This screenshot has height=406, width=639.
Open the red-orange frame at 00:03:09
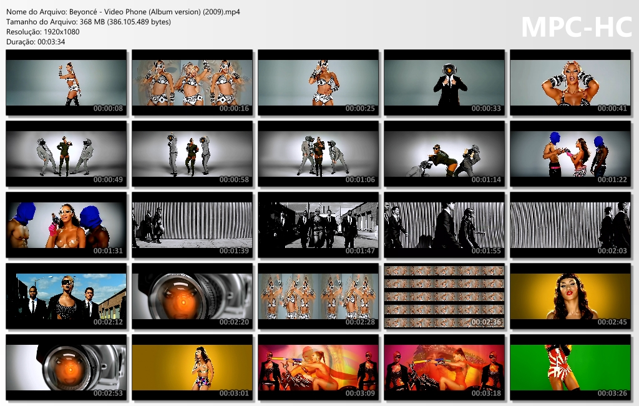(318, 368)
